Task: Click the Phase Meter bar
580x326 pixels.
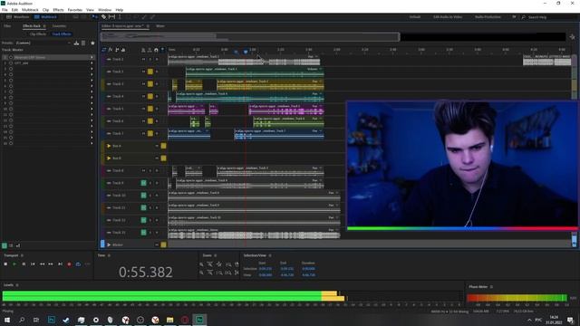Action: tap(517, 298)
